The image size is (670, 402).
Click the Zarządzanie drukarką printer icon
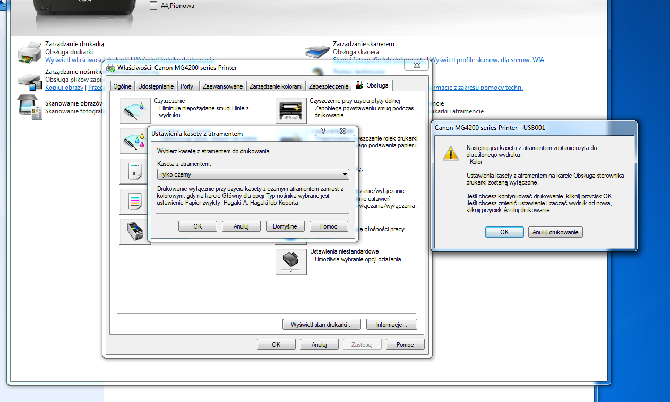click(x=29, y=53)
